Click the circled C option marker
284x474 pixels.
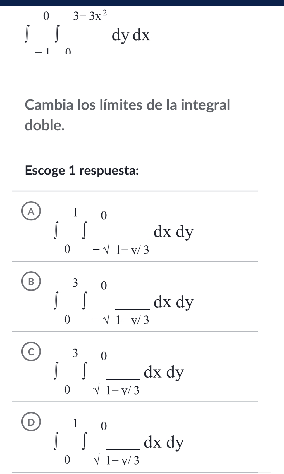tap(31, 352)
